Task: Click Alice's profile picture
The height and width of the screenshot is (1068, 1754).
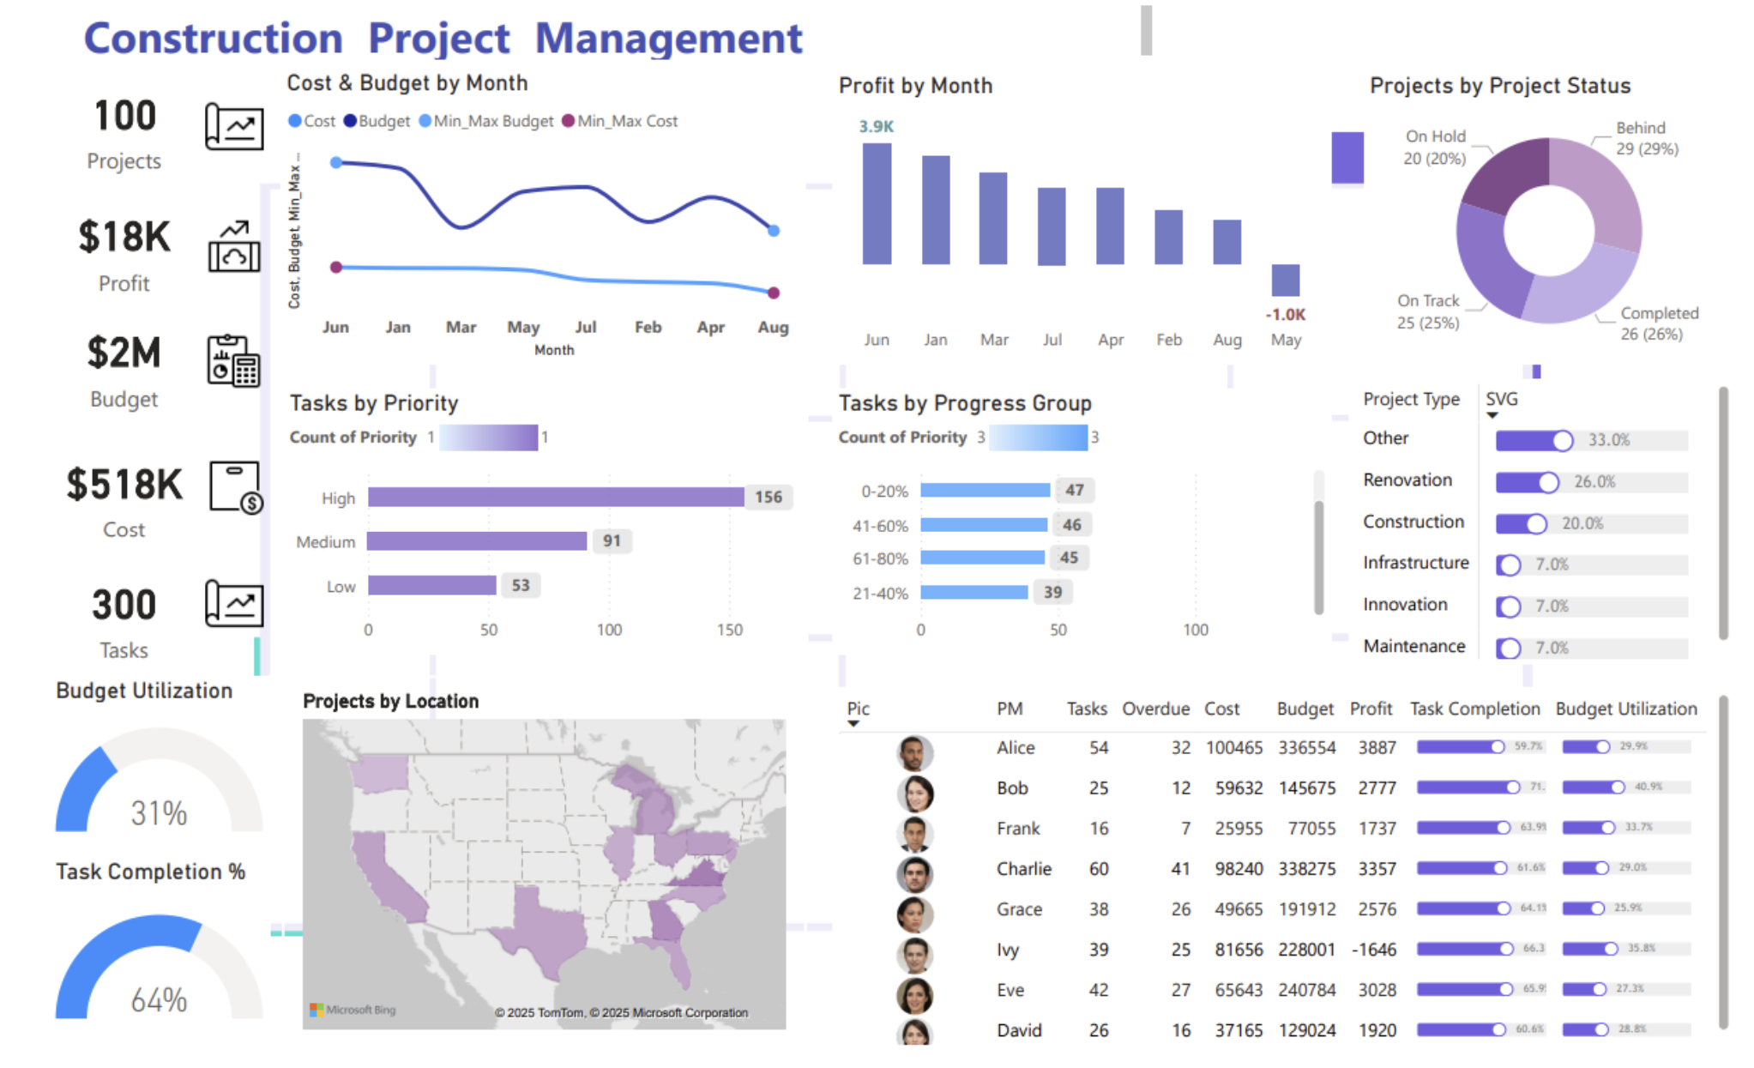Action: click(x=915, y=753)
